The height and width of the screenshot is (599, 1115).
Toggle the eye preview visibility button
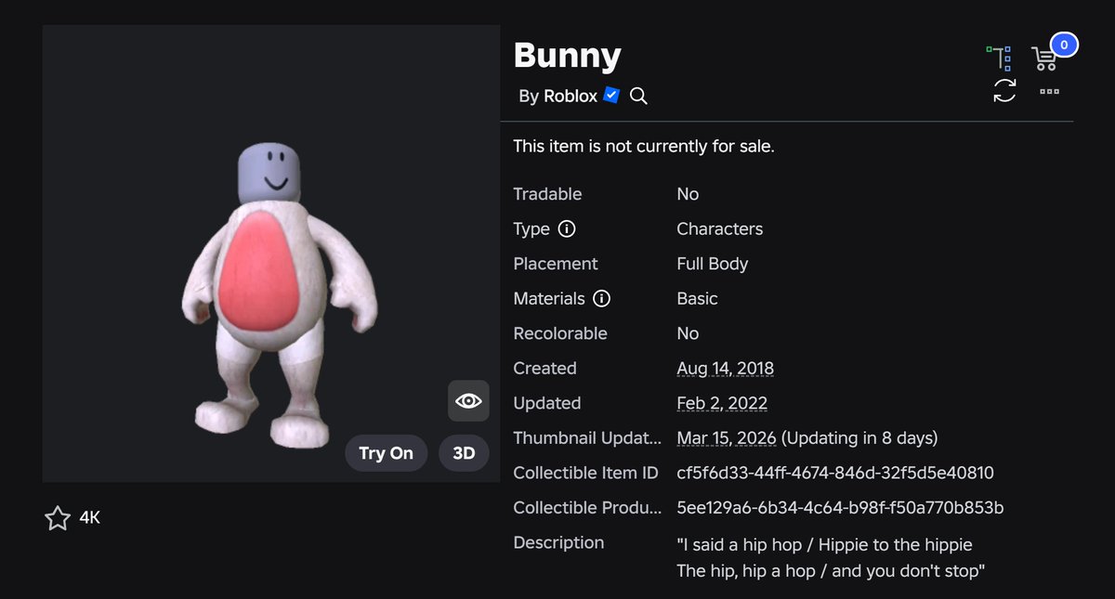tap(468, 401)
